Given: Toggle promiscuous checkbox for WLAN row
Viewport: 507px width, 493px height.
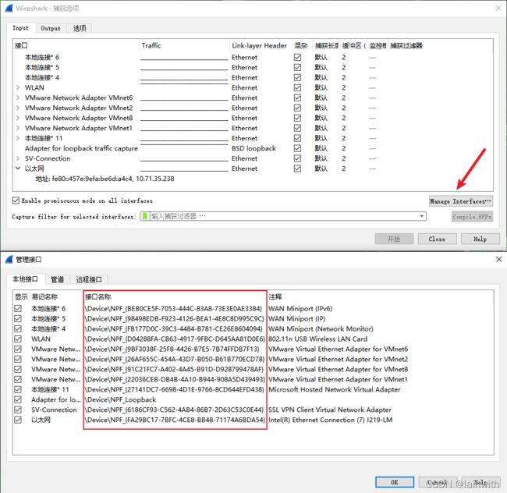Looking at the screenshot, I should pos(297,87).
